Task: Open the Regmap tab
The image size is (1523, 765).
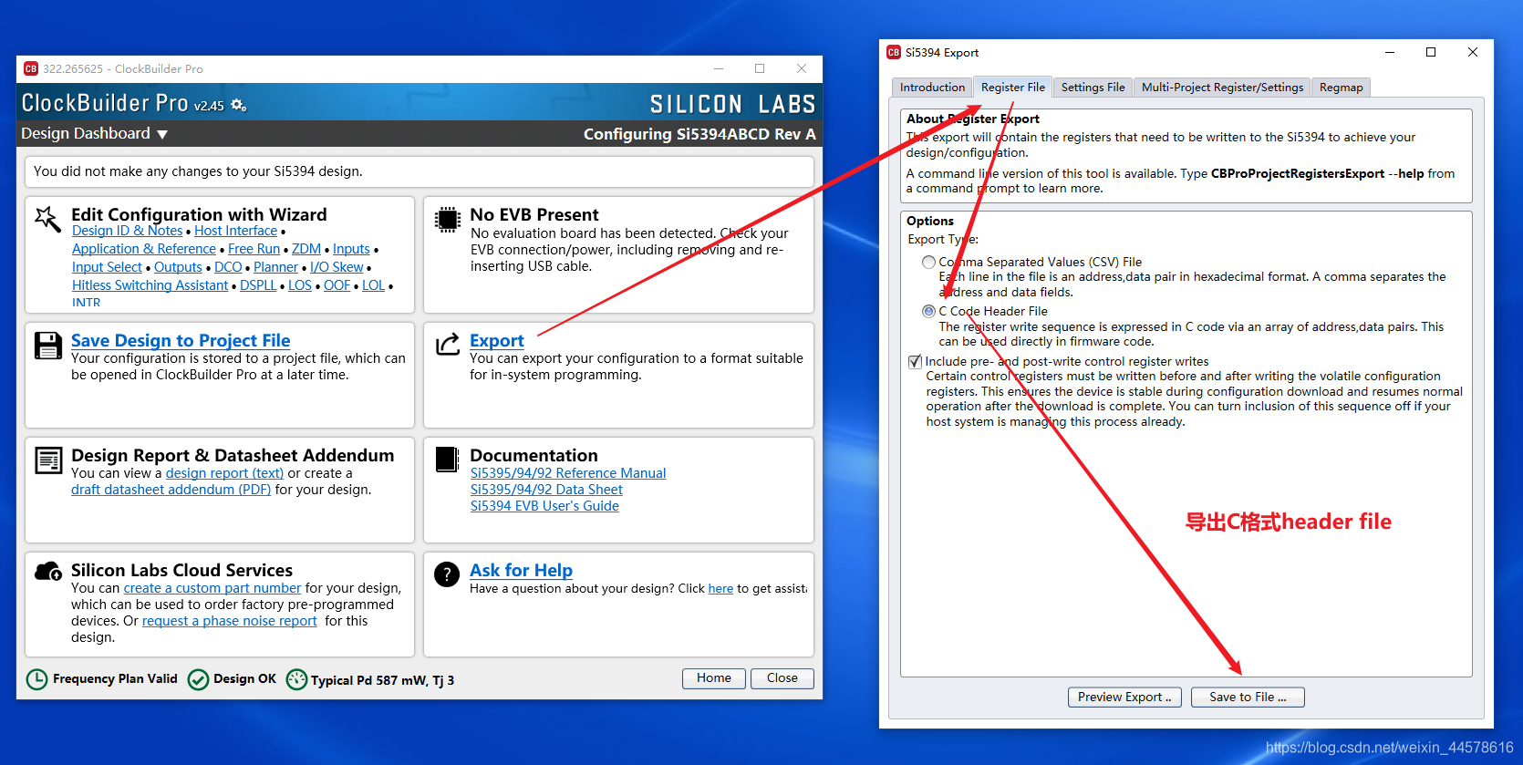Action: [x=1341, y=88]
